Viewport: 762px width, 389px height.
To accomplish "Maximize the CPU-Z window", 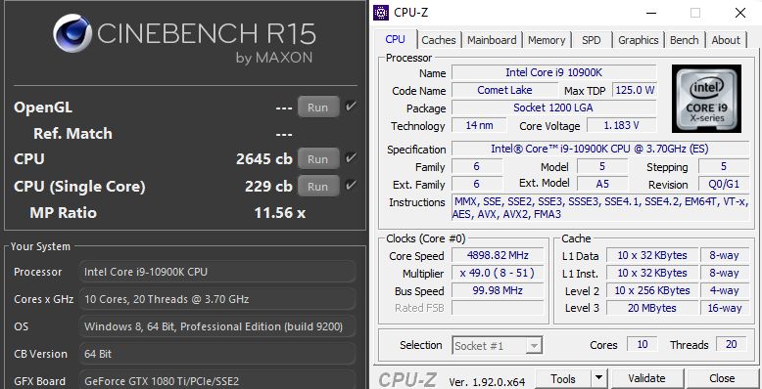I will pyautogui.click(x=695, y=13).
